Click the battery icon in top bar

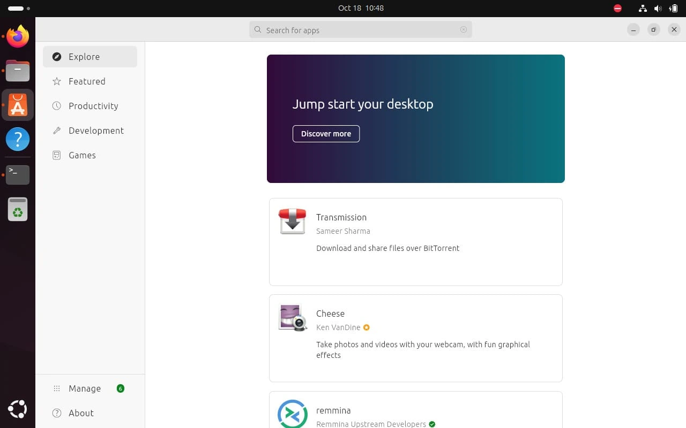(673, 8)
